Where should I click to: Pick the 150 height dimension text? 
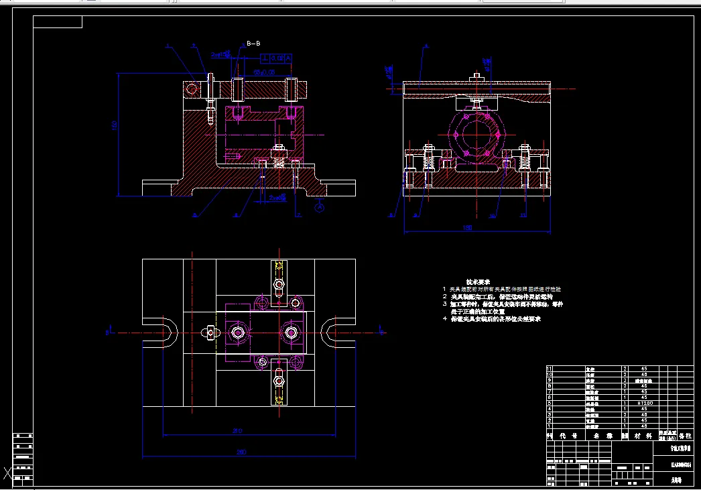(115, 125)
